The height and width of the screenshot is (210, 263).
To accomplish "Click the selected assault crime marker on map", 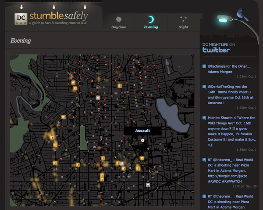I will click(x=142, y=140).
